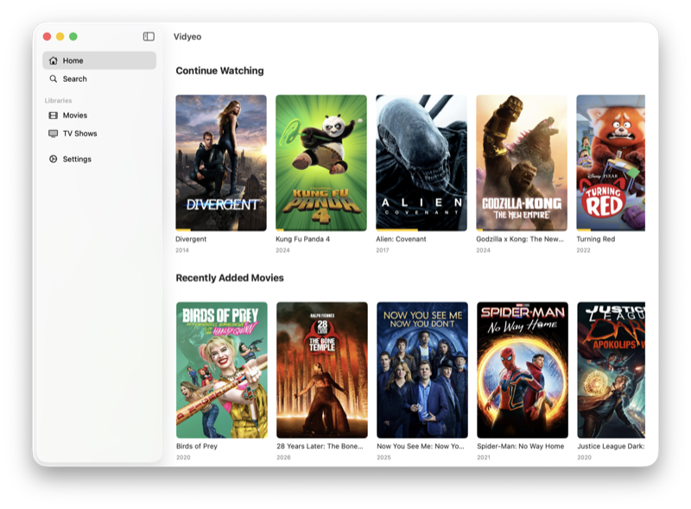Open the Birds of Prey poster
The height and width of the screenshot is (509, 691).
[222, 370]
